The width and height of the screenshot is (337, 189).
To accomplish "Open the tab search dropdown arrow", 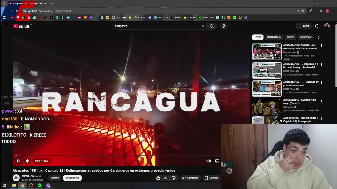I will click(4, 4).
